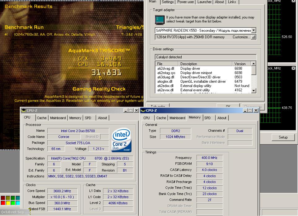Viewport: 298px width, 216px height.
Task: Sort driver list by Description column
Action: 205,64
